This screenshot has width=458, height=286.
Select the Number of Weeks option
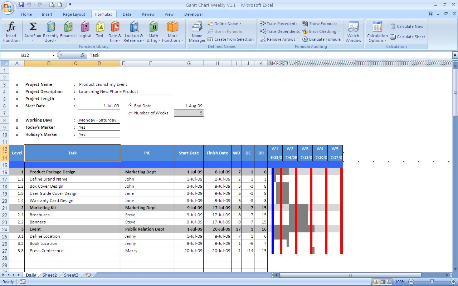point(130,113)
